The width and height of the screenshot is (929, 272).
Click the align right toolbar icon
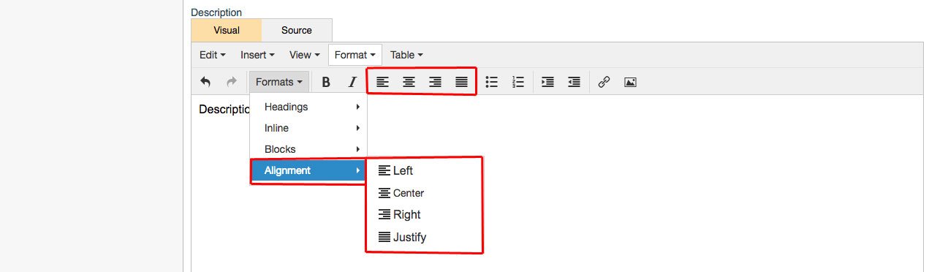435,83
